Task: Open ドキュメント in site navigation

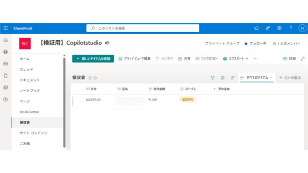Action: click(30, 80)
